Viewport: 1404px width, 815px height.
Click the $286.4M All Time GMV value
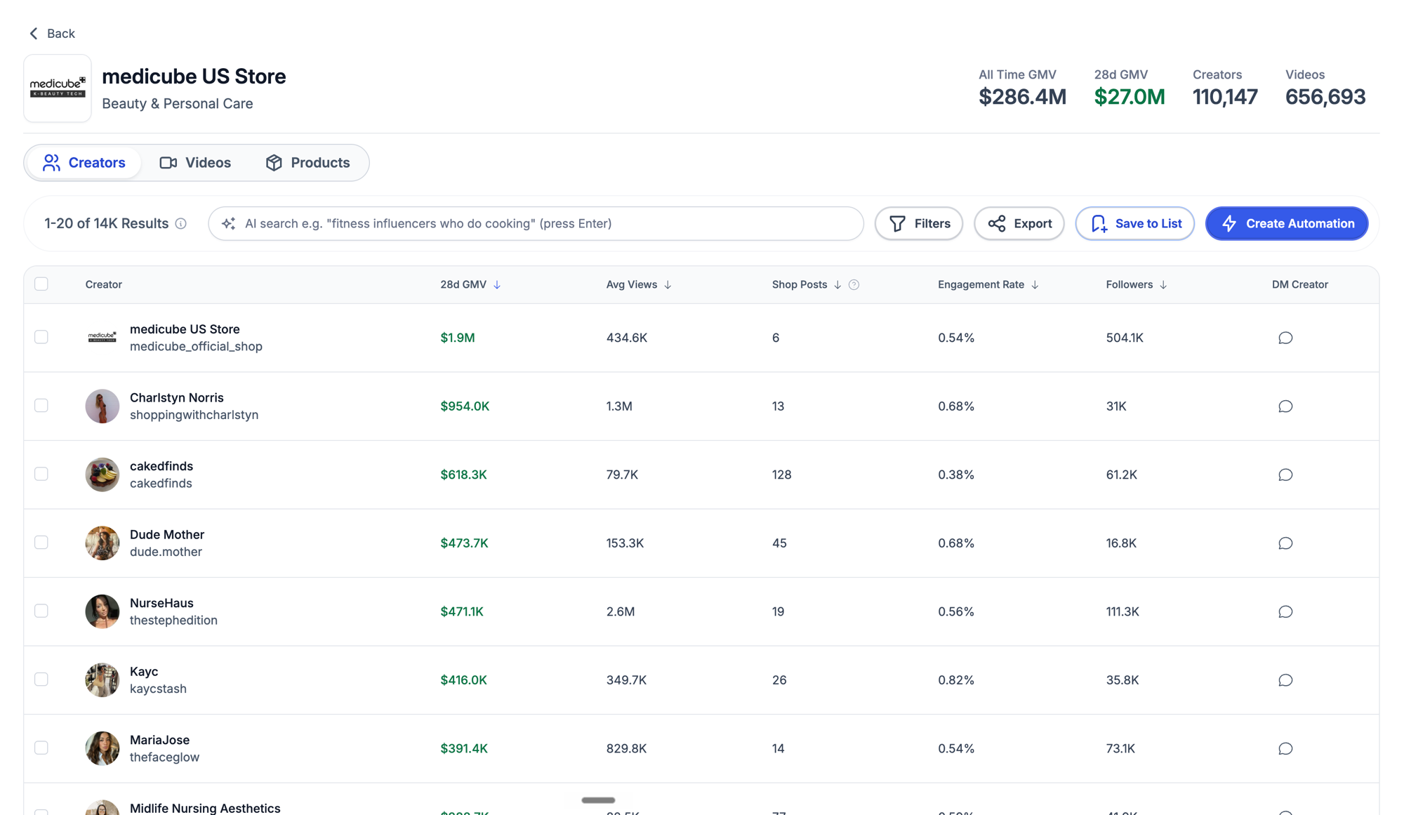point(1023,97)
